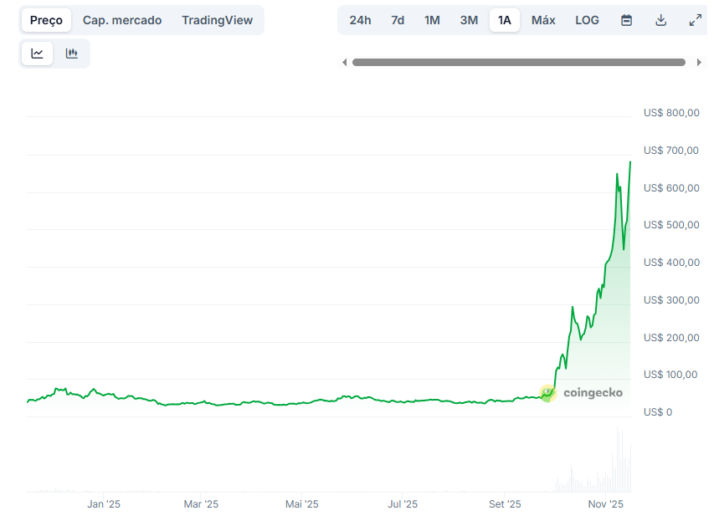Switch to line chart view icon

point(38,54)
